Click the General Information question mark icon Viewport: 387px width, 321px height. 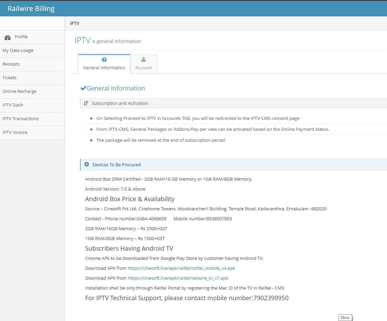click(104, 59)
